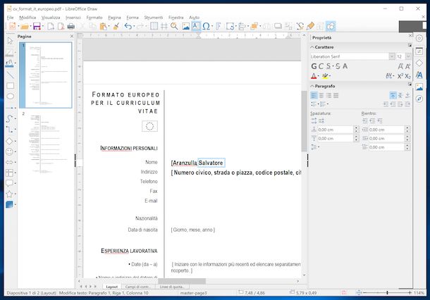Open Carattere more options button
This screenshot has height=300, width=430.
410,45
